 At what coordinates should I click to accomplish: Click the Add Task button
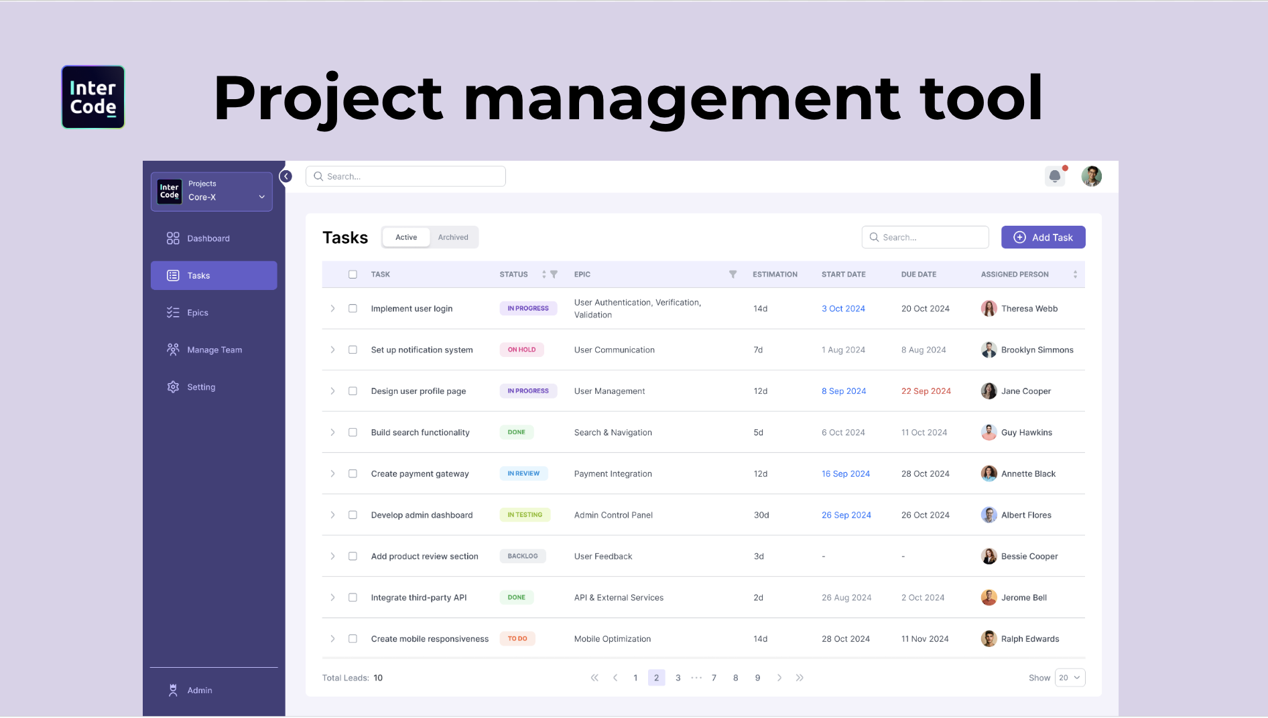click(x=1043, y=236)
